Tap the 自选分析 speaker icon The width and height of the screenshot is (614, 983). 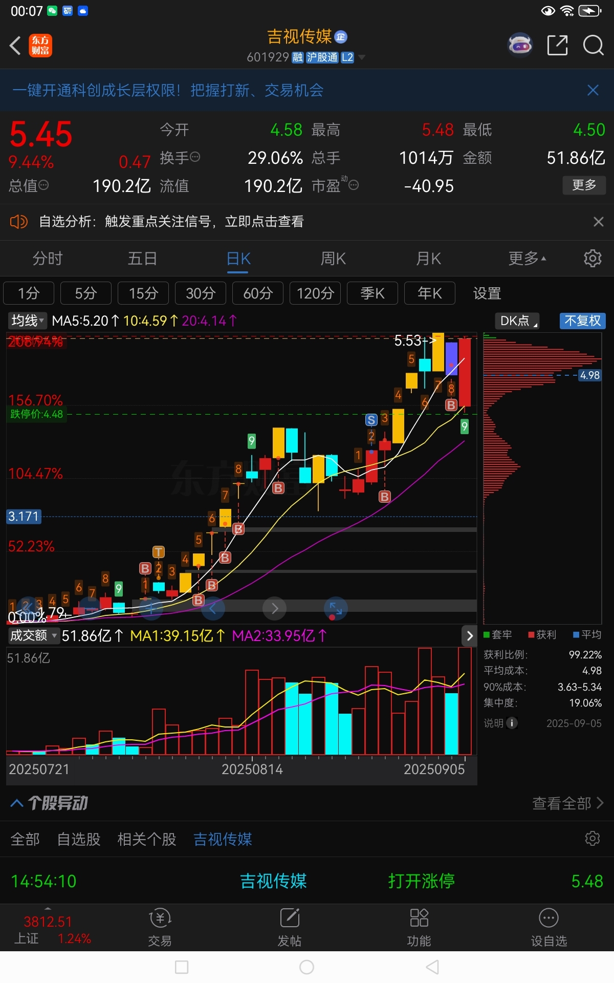click(19, 222)
